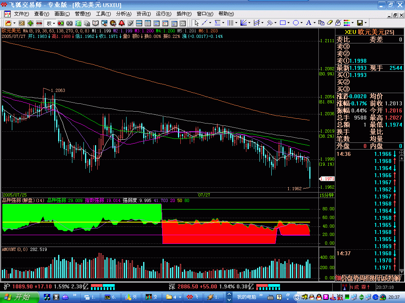Image resolution: width=405 pixels, height=303 pixels.
Task: Click the 开始 Start button
Action: 19,297
